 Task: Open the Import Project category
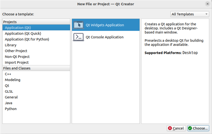pyautogui.click(x=17, y=63)
